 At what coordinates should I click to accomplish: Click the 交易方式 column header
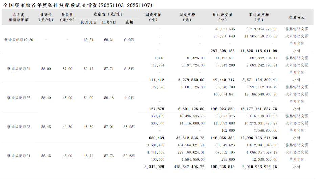[x=297, y=17]
